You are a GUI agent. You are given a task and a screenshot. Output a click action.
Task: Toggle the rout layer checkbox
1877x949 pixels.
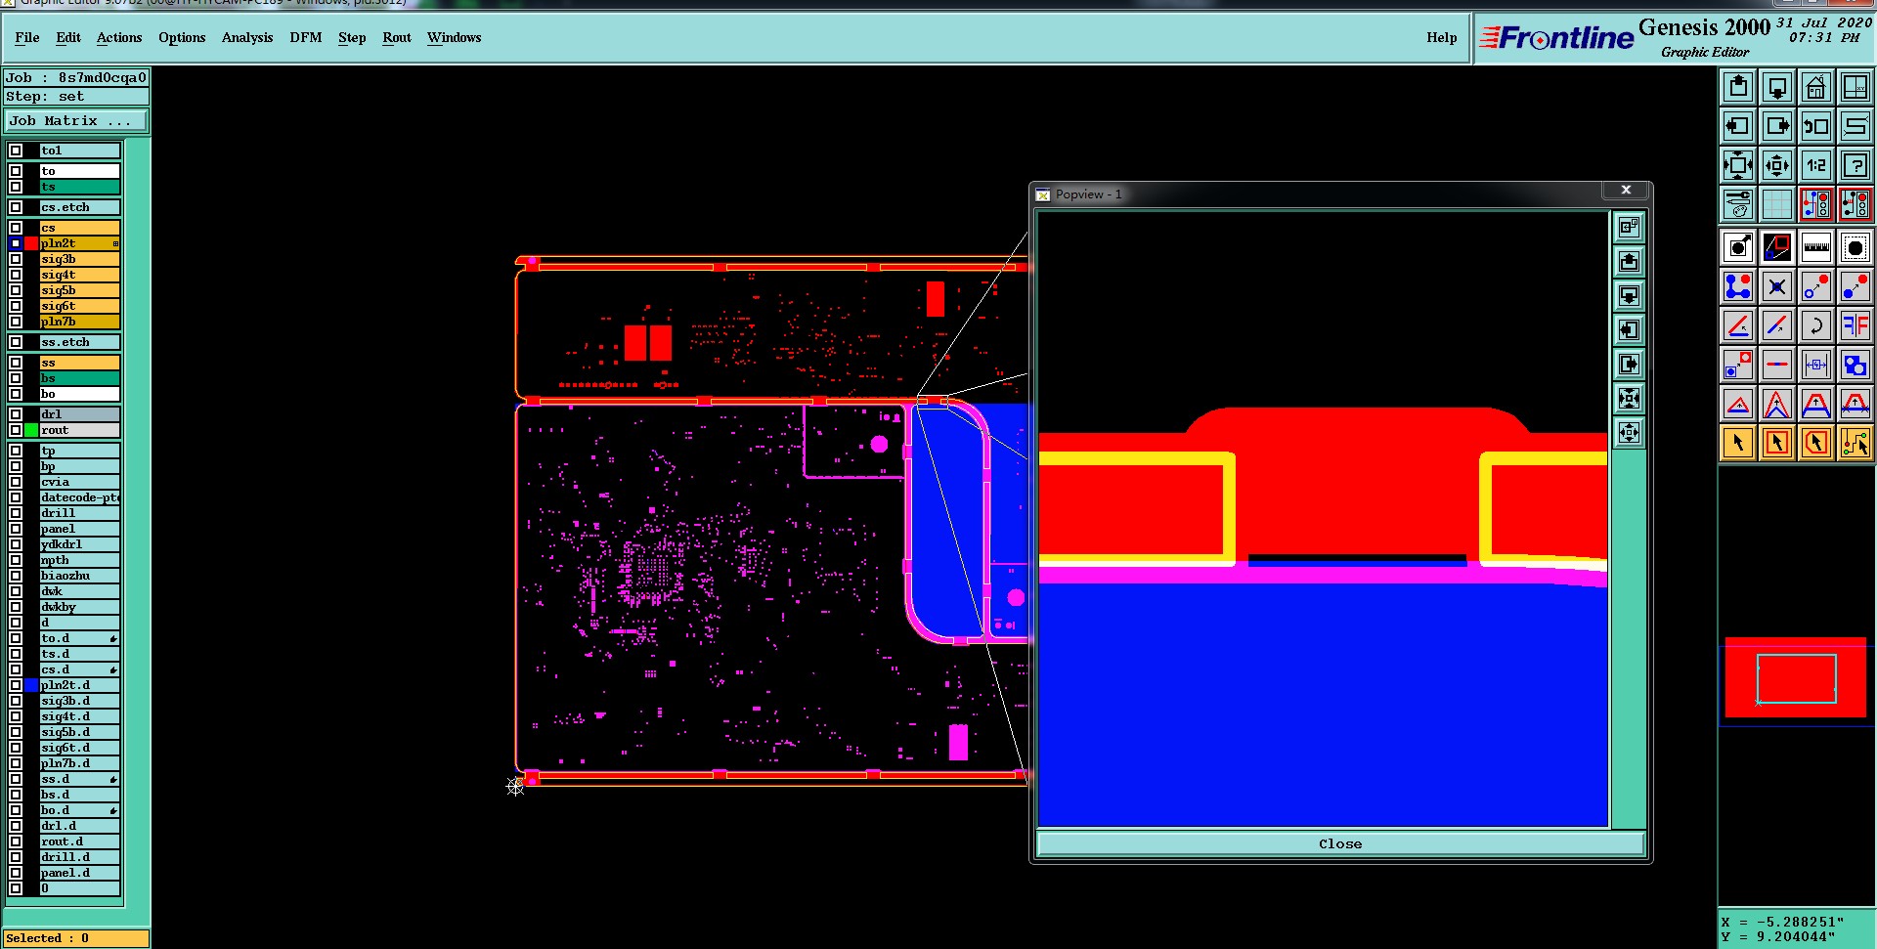pos(16,430)
